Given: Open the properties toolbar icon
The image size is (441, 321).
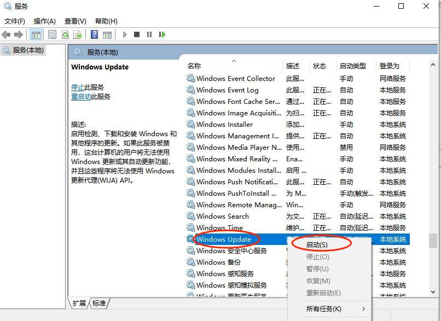Looking at the screenshot, I should coord(51,34).
